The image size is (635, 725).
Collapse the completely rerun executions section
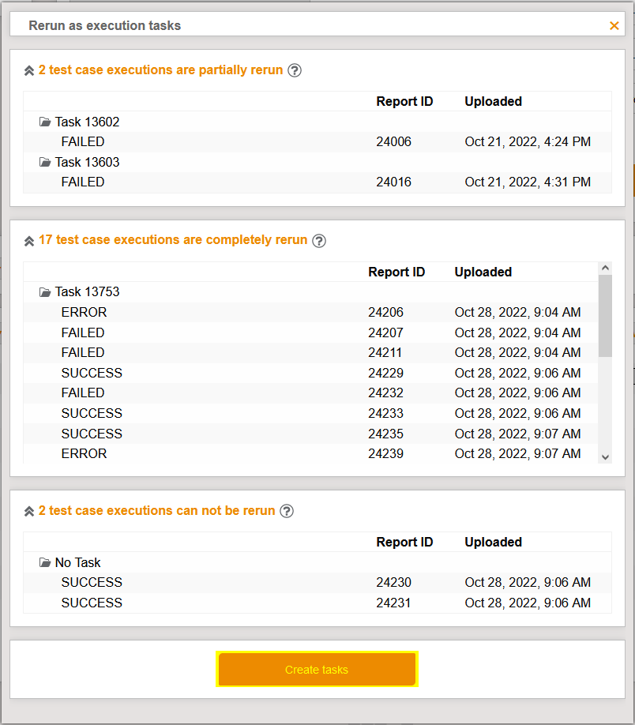[28, 240]
